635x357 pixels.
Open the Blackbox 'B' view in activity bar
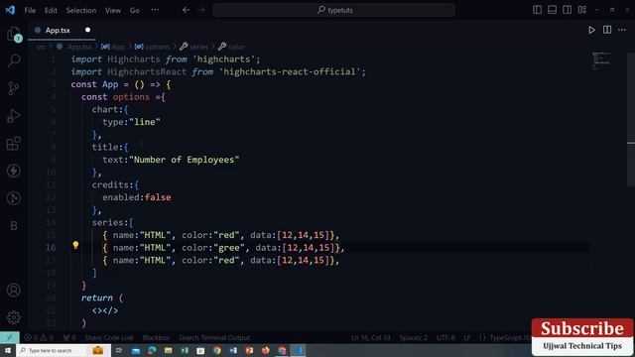pyautogui.click(x=13, y=225)
